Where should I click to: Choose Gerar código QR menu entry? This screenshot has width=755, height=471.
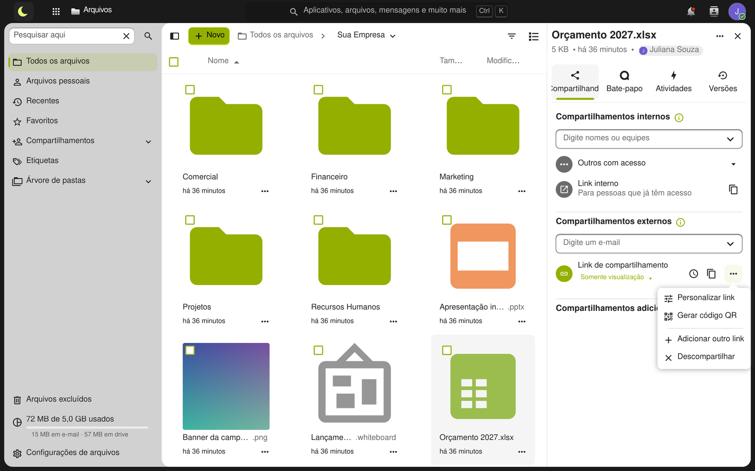(704, 316)
